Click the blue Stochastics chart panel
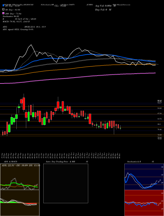Viewport: 164px width, 216px height. pyautogui.click(x=144, y=177)
